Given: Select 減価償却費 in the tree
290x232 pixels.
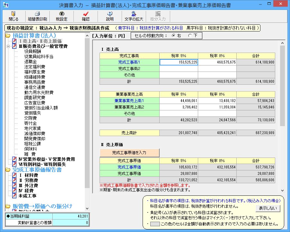Looking at the screenshot, I should 35,133.
